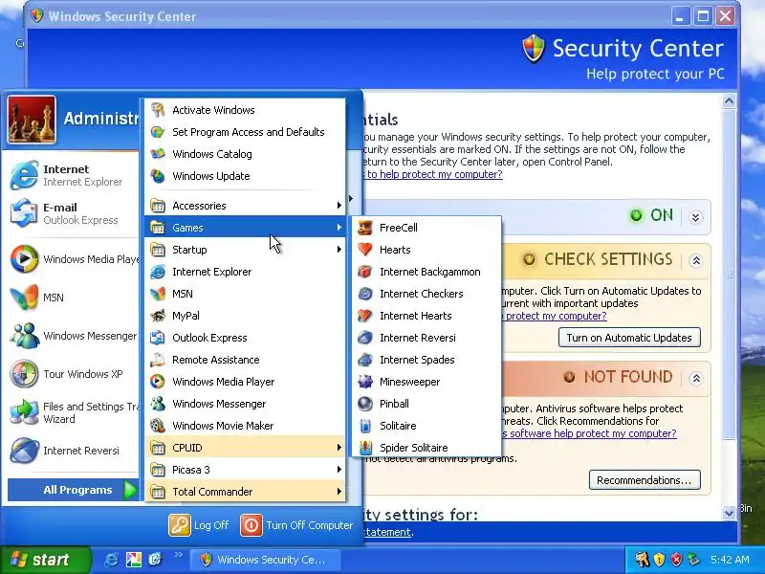Open Minesweeper

click(x=426, y=381)
